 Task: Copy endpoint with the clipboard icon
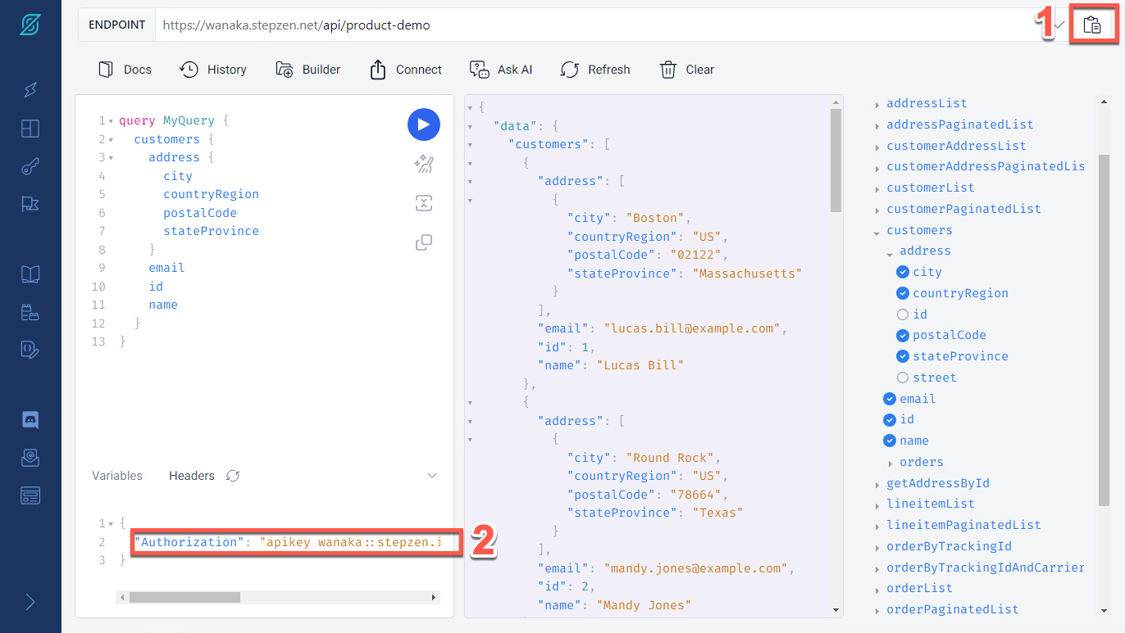pos(1091,25)
